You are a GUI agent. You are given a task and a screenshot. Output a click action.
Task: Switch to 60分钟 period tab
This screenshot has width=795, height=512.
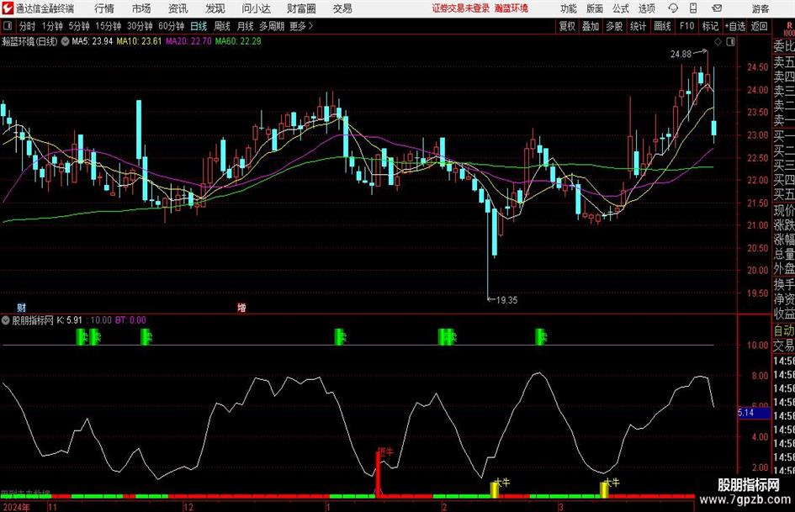172,26
